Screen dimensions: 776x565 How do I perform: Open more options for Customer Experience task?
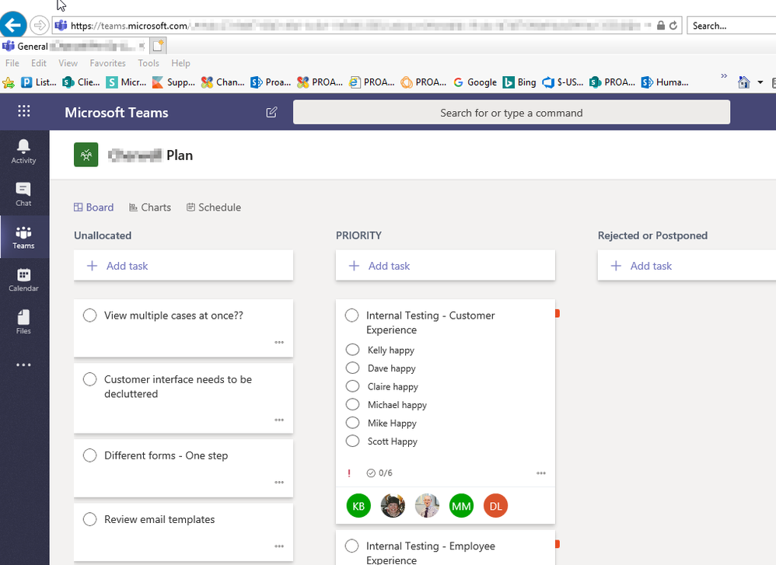coord(541,473)
